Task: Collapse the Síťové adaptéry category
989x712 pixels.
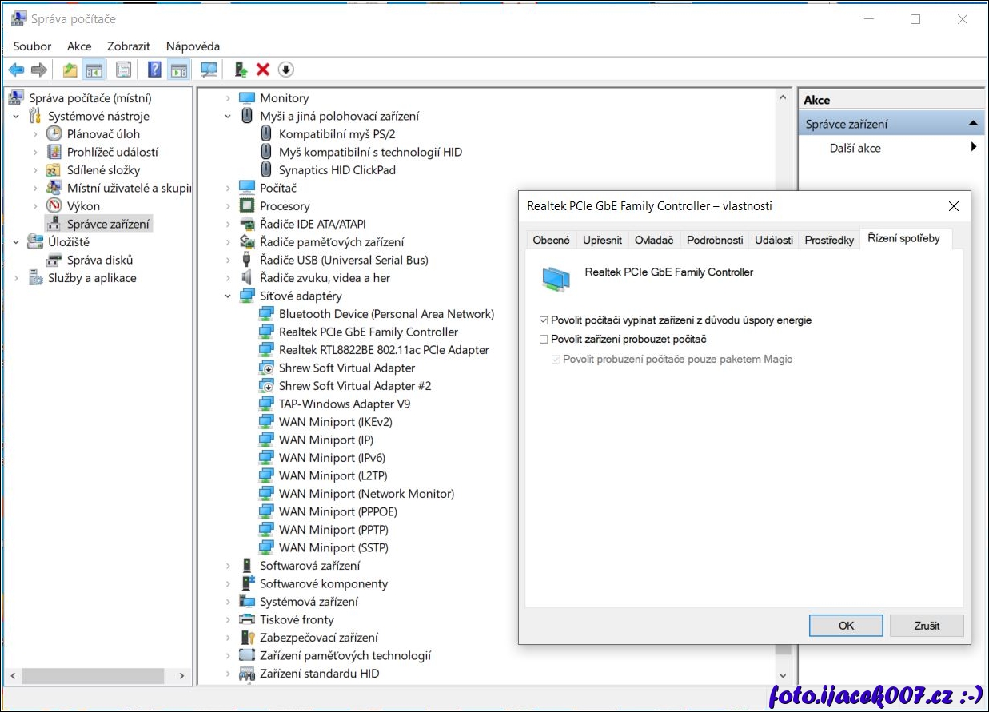Action: tap(229, 296)
